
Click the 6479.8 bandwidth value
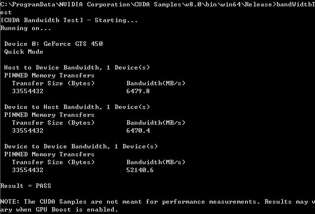point(138,91)
